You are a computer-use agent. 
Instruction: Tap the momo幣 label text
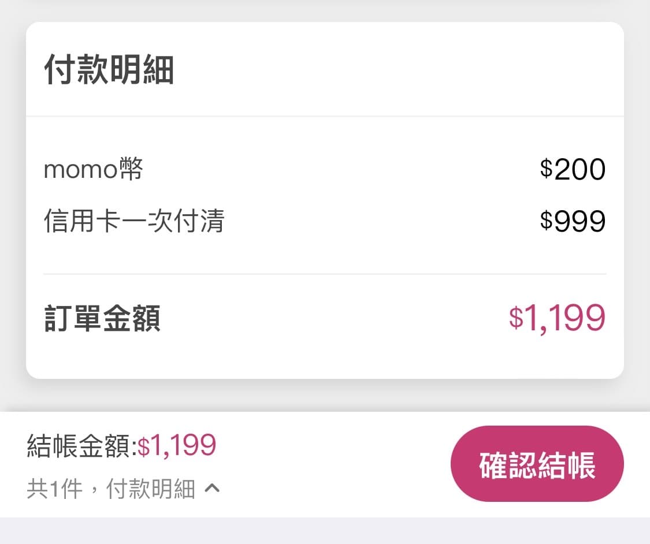coord(92,169)
